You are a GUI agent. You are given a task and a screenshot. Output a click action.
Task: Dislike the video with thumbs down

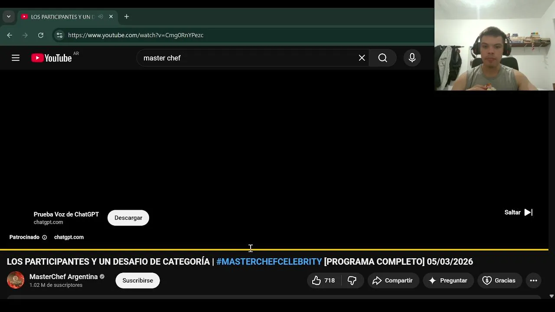[352, 280]
